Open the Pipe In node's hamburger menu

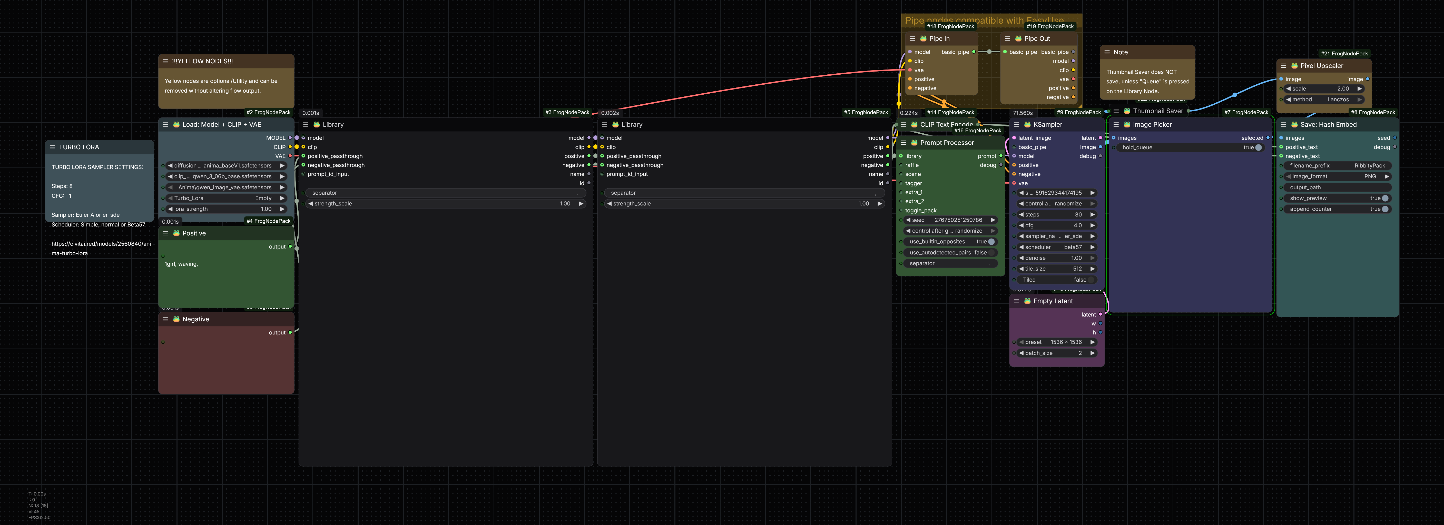coord(912,39)
